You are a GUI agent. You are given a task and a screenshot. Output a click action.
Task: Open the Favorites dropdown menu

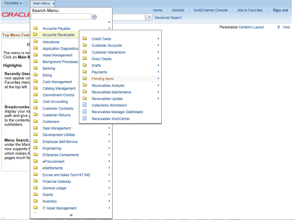pos(13,3)
